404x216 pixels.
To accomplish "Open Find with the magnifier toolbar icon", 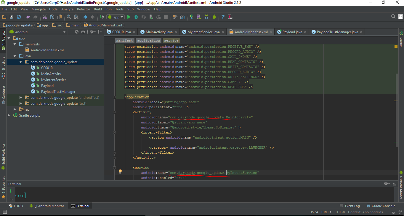I will click(69, 17).
